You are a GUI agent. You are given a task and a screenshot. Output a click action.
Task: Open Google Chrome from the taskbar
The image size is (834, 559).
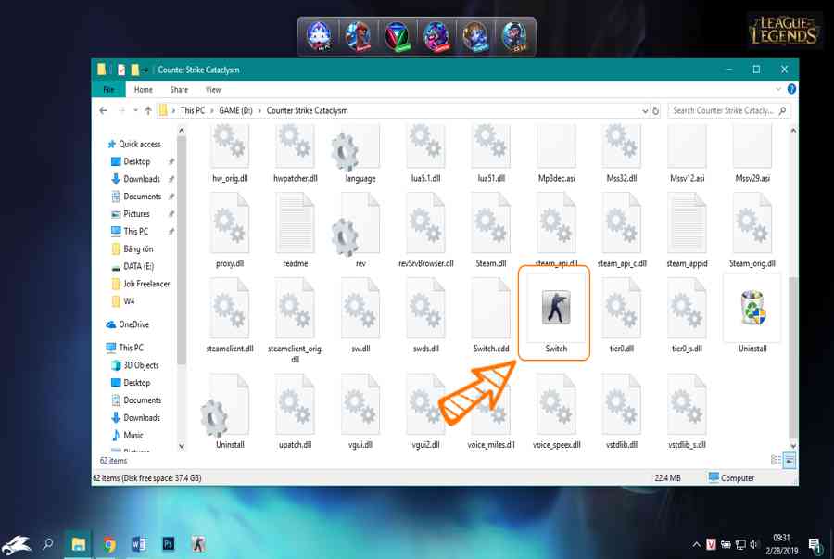click(109, 544)
